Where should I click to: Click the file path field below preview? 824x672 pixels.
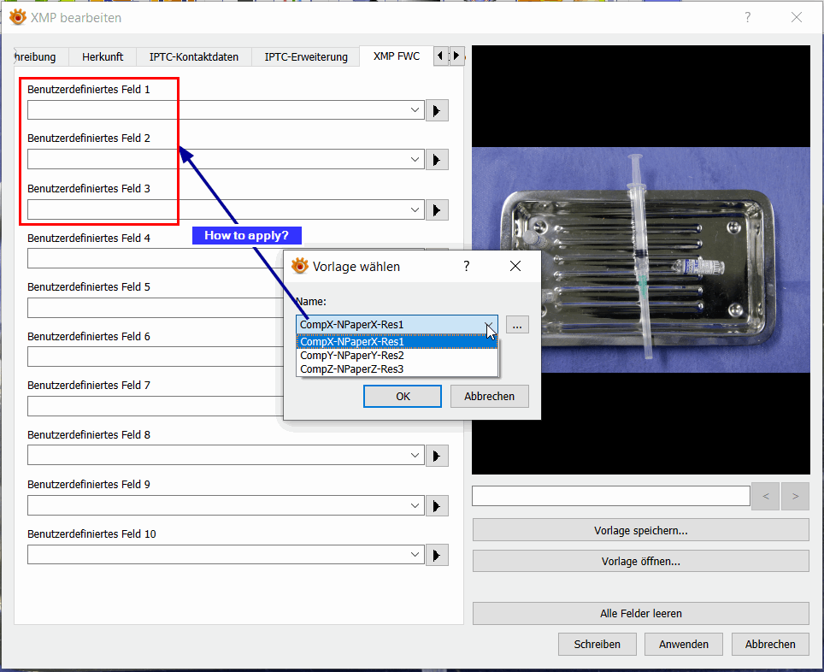pos(610,496)
